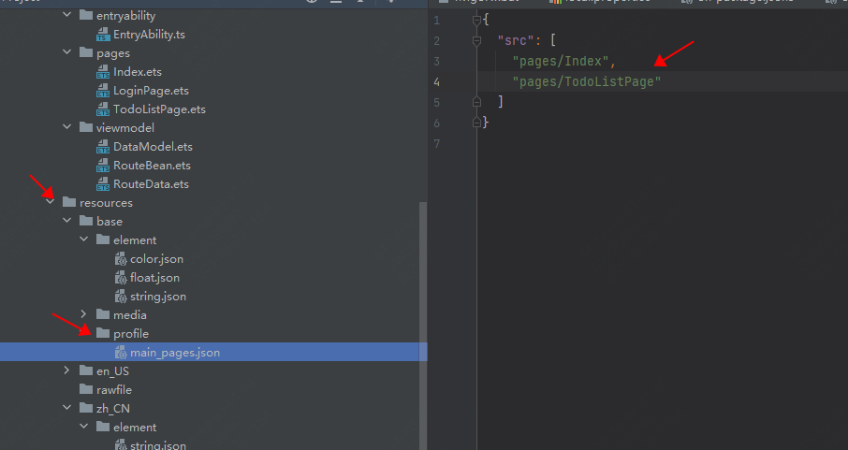This screenshot has height=450, width=848.
Task: Expand the en_US folder chevron
Action: (67, 370)
